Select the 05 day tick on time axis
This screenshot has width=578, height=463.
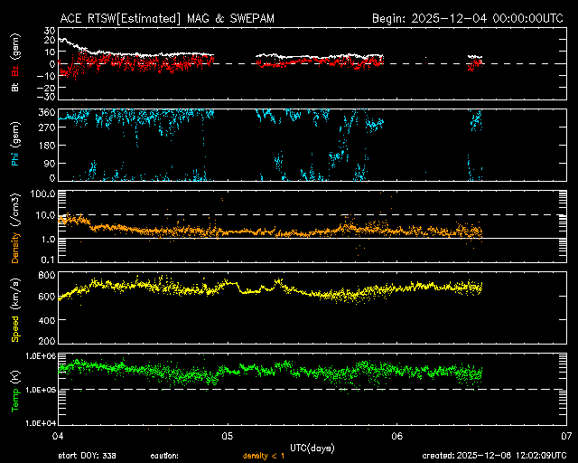228,435
